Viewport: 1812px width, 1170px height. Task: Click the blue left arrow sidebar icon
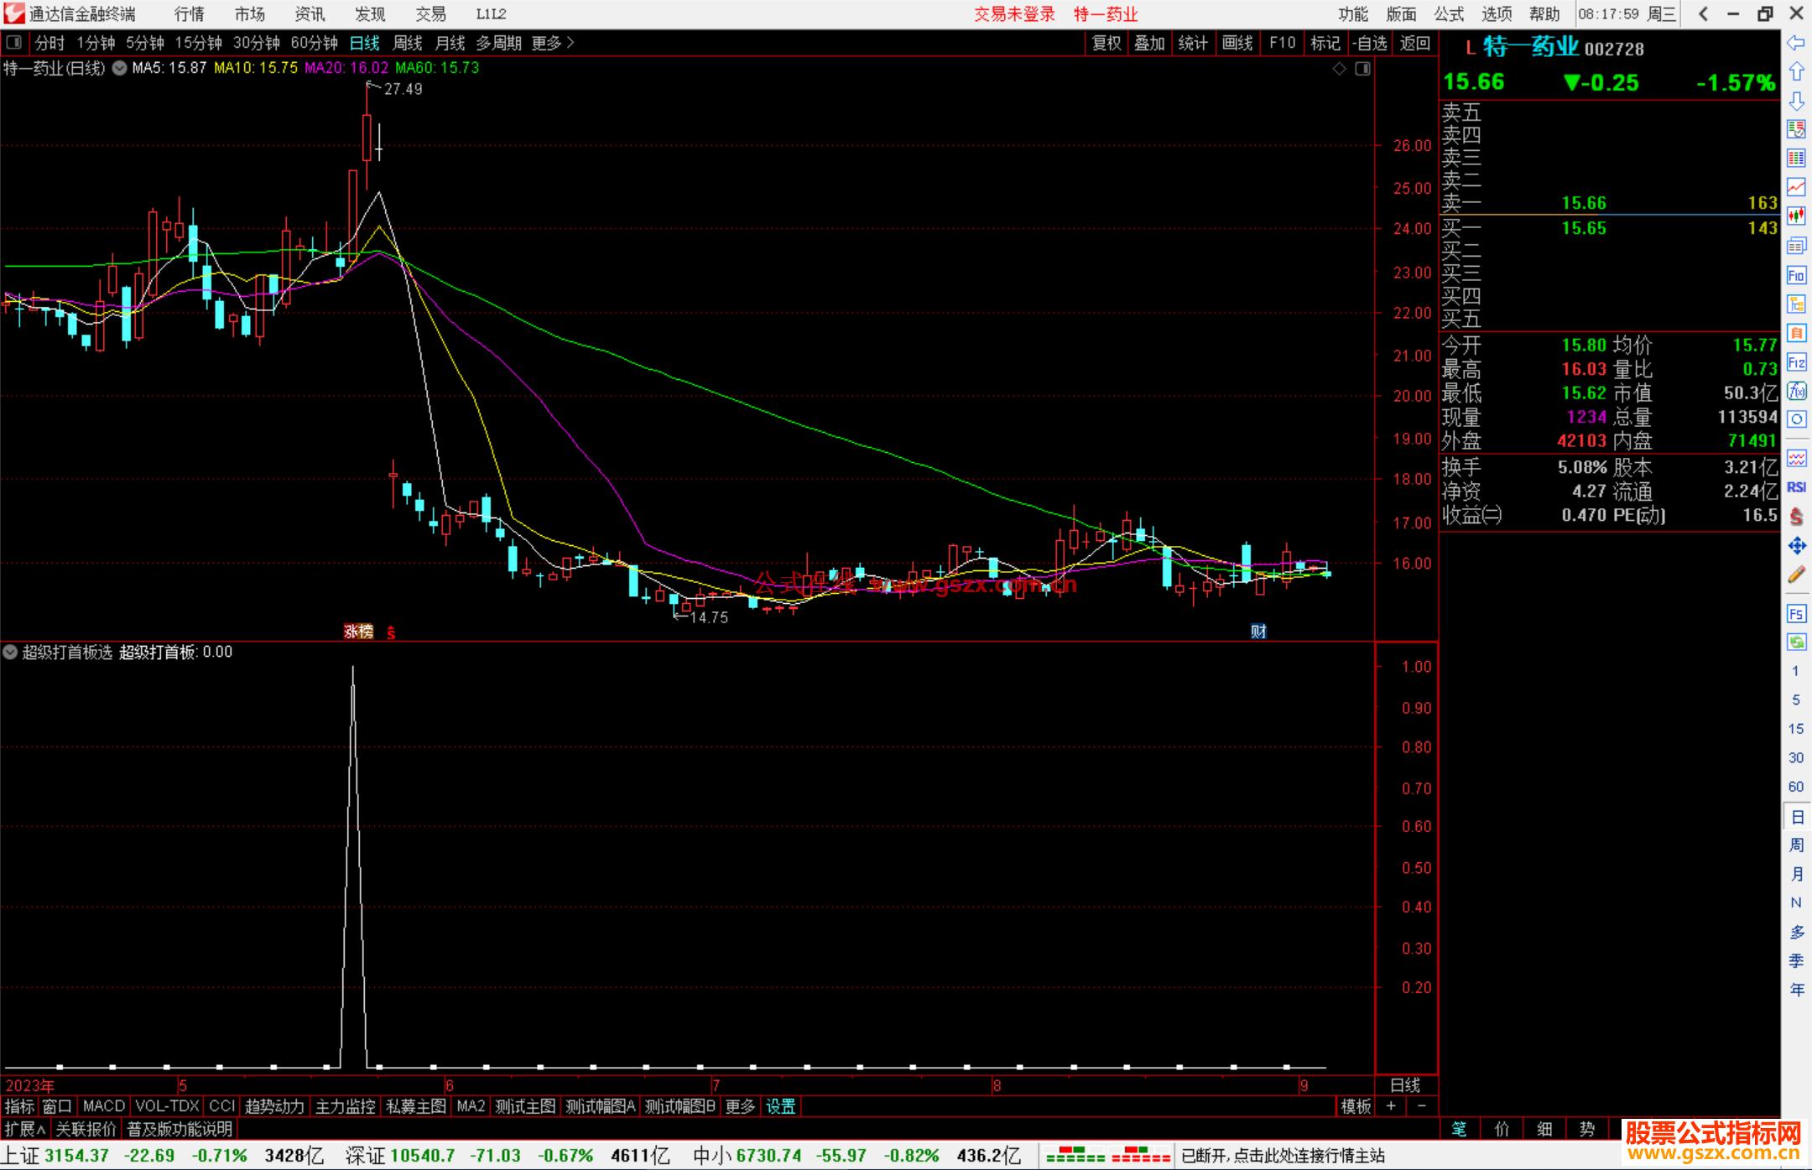coord(1796,43)
